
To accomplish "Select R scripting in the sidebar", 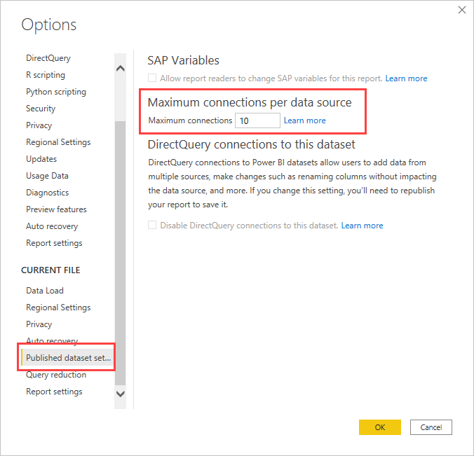I will point(46,75).
